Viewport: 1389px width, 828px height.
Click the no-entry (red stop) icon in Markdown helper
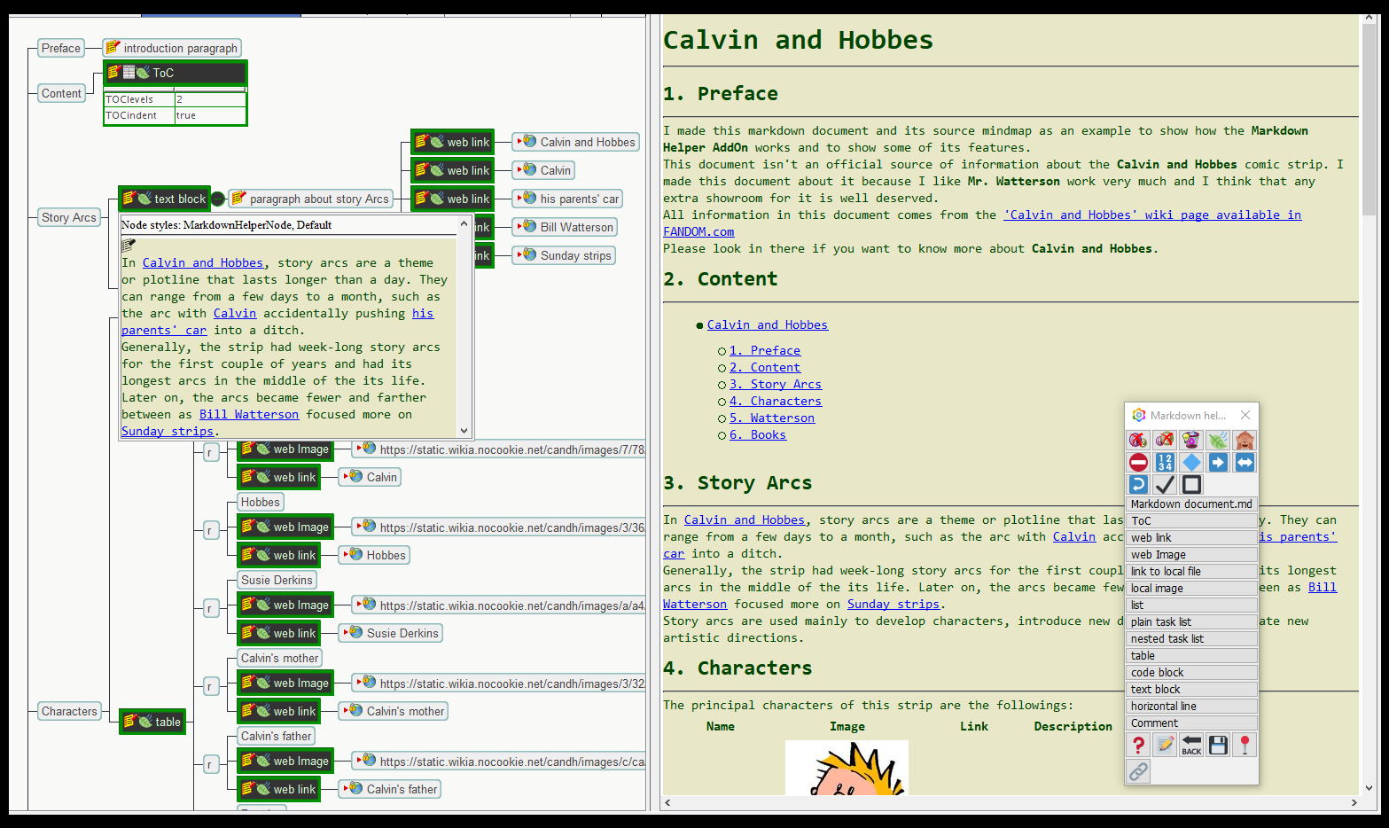[x=1138, y=462]
